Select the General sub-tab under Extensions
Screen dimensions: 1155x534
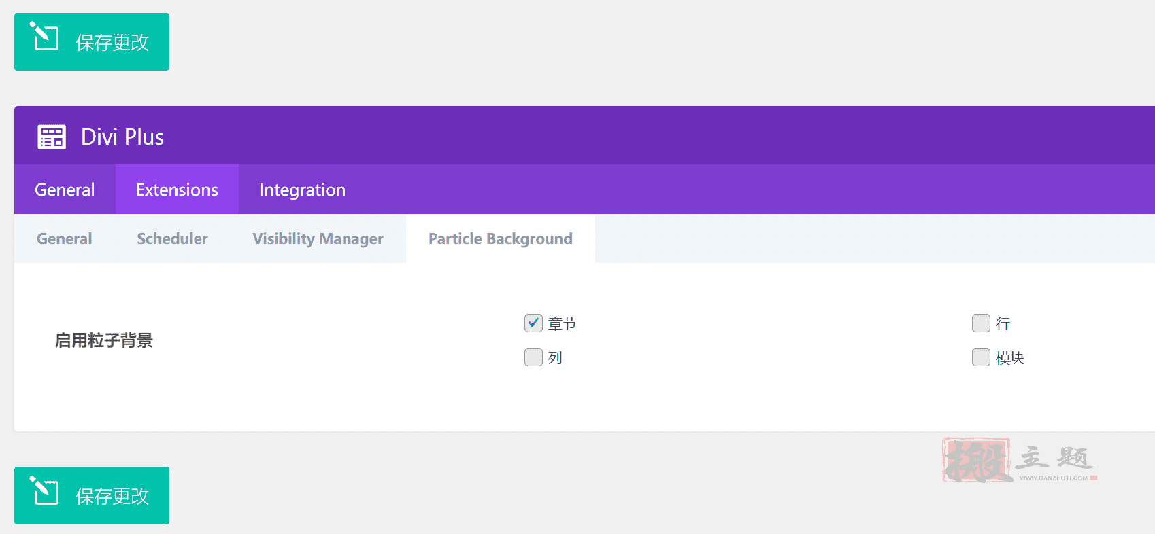point(65,238)
